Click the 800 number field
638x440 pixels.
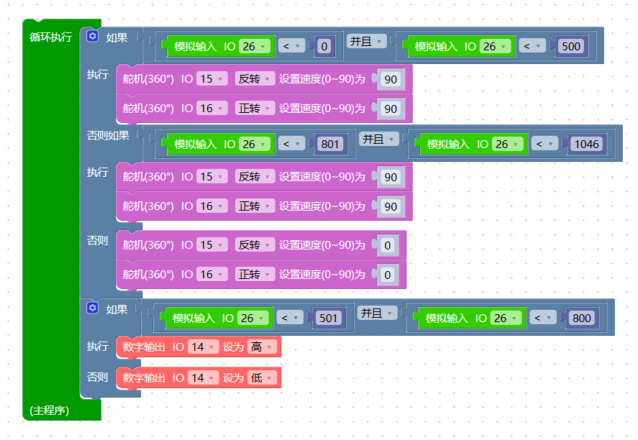pos(581,318)
